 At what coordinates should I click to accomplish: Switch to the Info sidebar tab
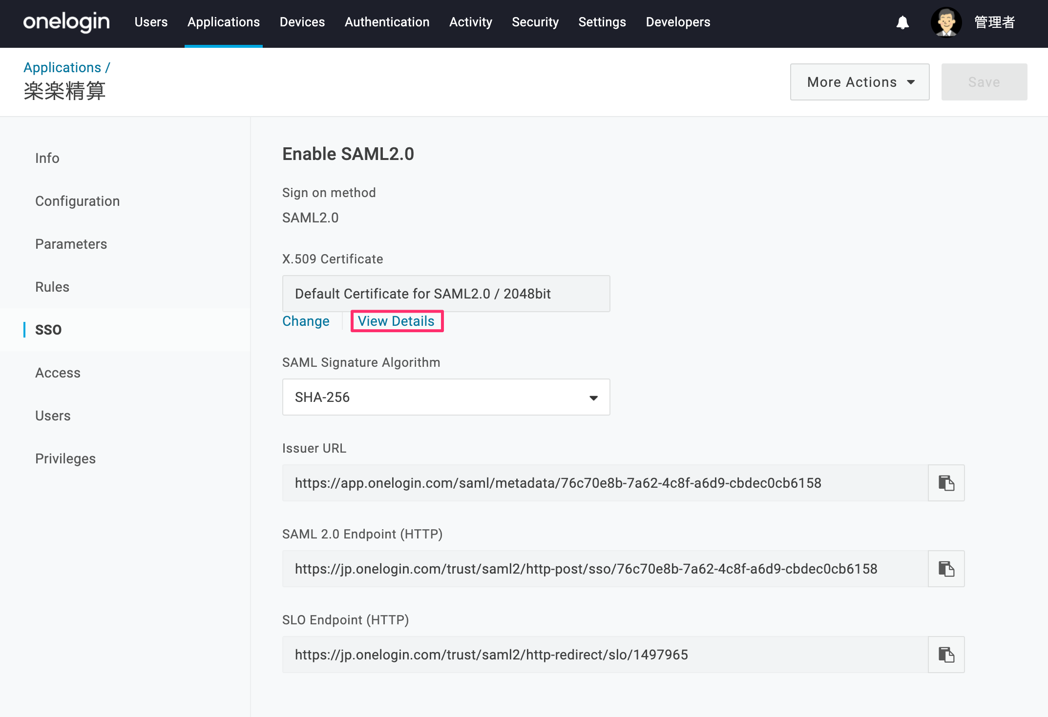[x=47, y=158]
